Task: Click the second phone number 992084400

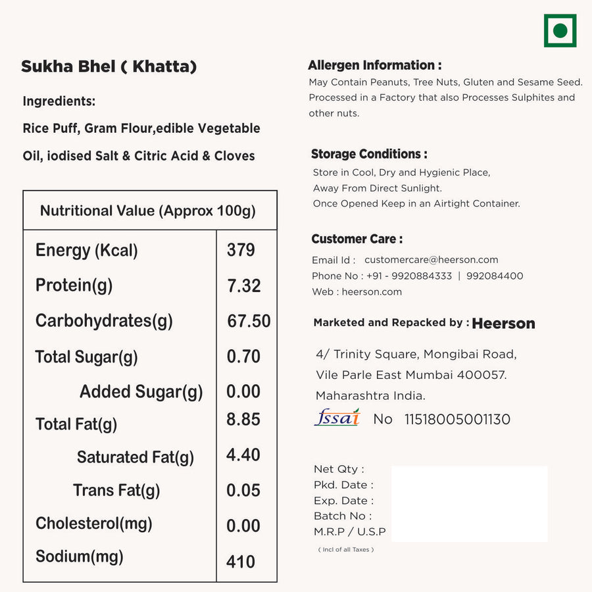Action: tap(495, 276)
